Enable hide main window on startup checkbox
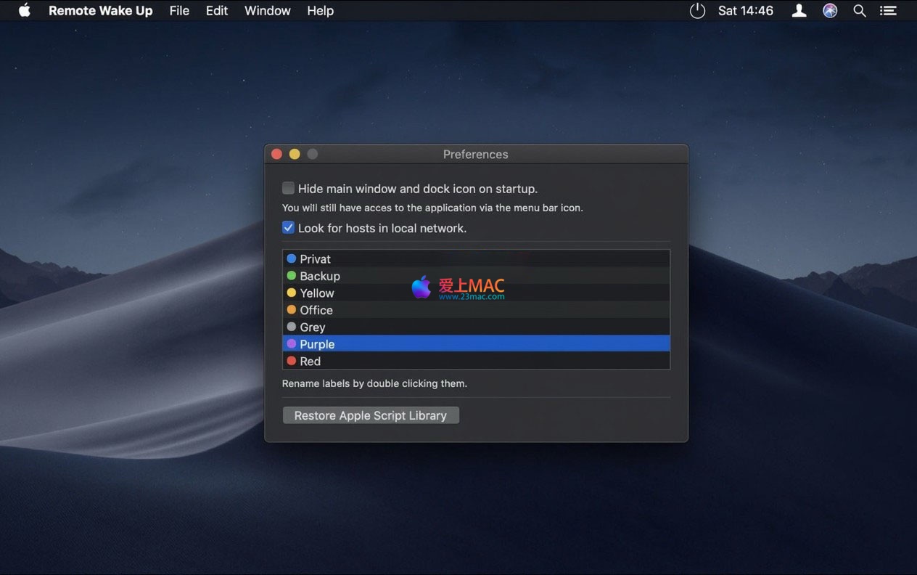 [x=289, y=189]
